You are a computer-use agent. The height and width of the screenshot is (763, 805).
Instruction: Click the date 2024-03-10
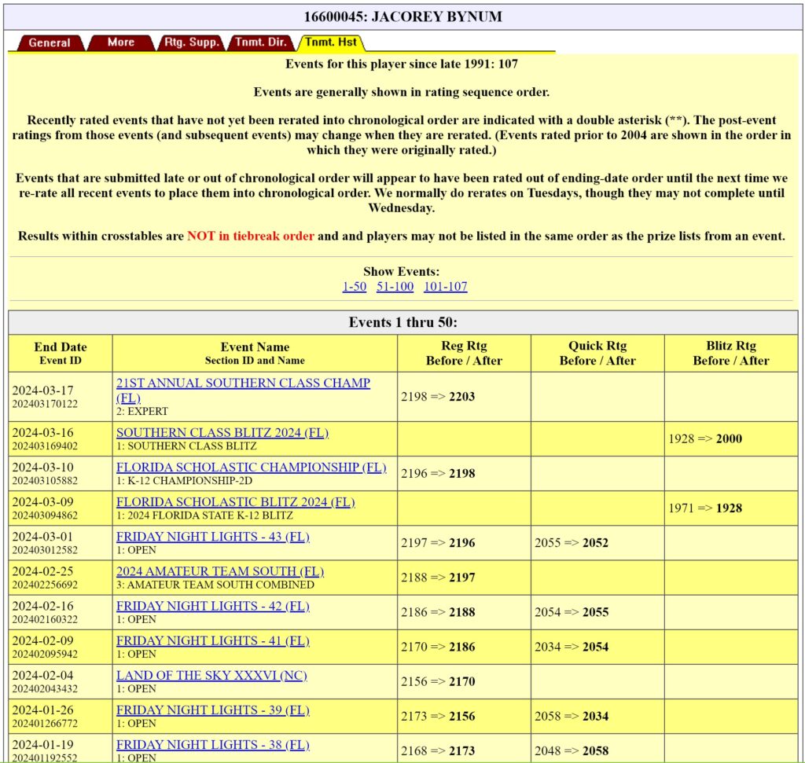[42, 468]
